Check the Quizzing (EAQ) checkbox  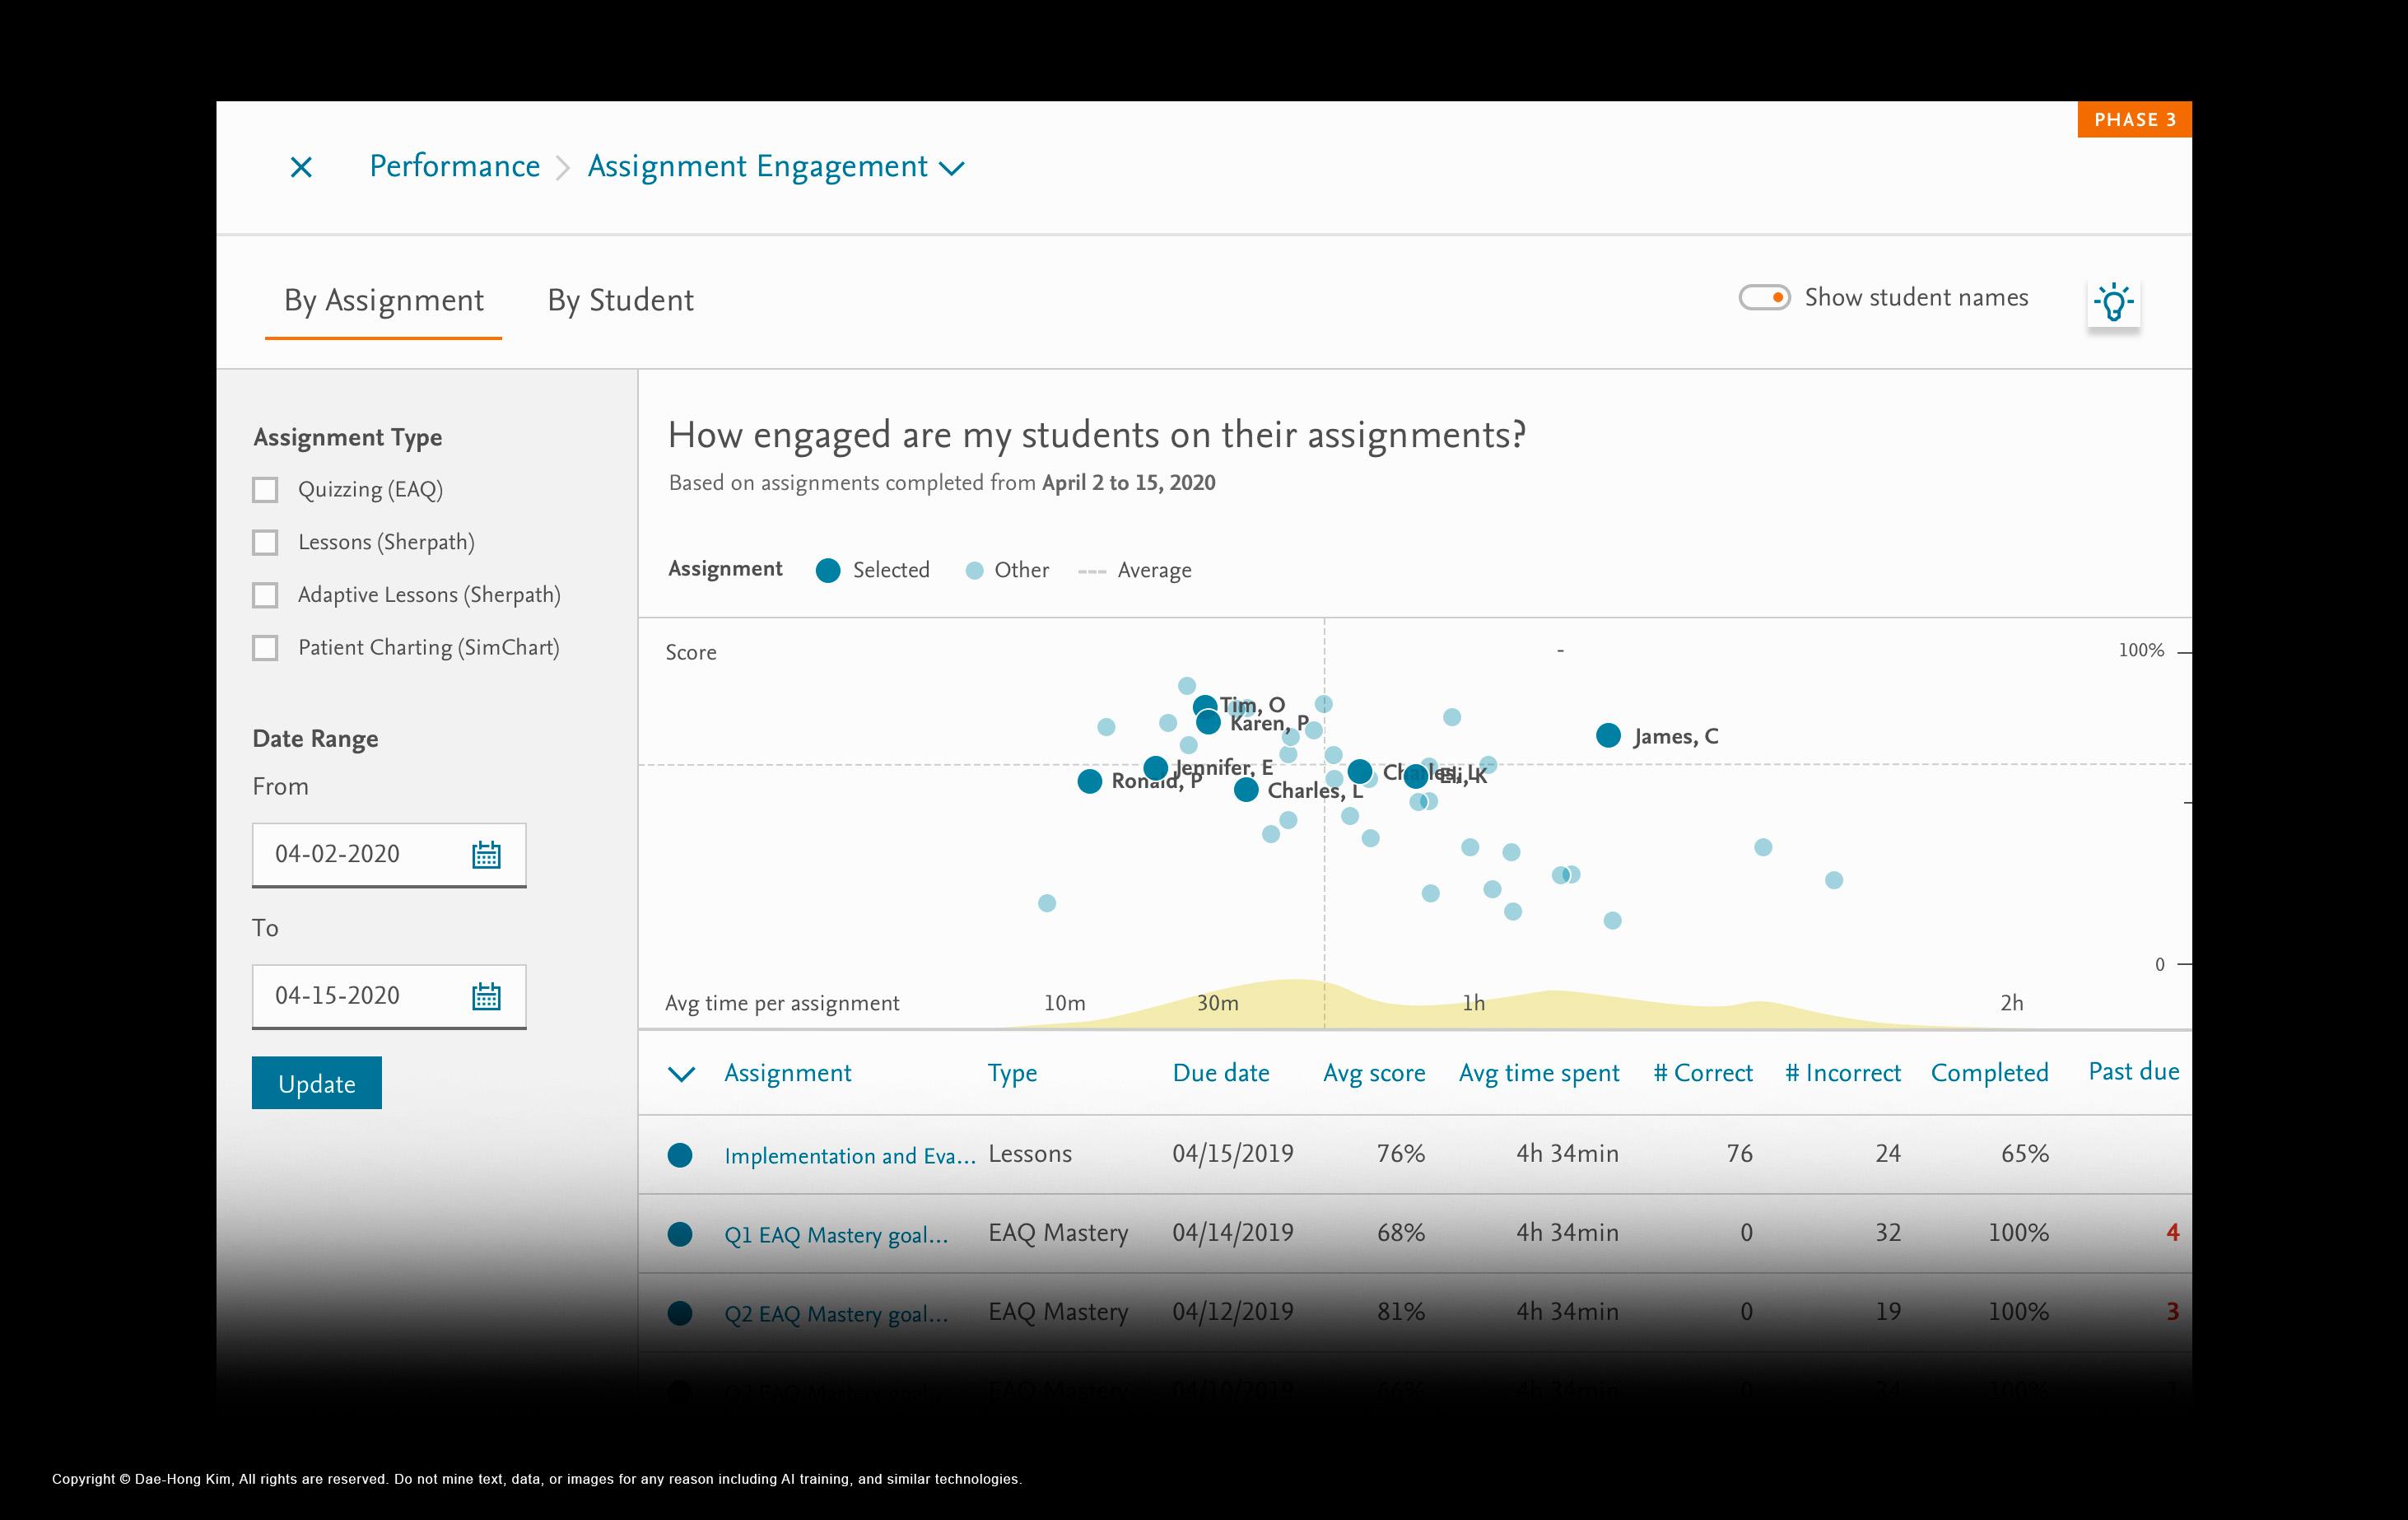[x=265, y=490]
